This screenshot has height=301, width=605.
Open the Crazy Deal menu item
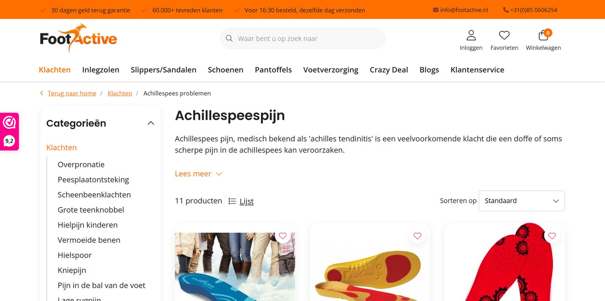[x=389, y=70]
